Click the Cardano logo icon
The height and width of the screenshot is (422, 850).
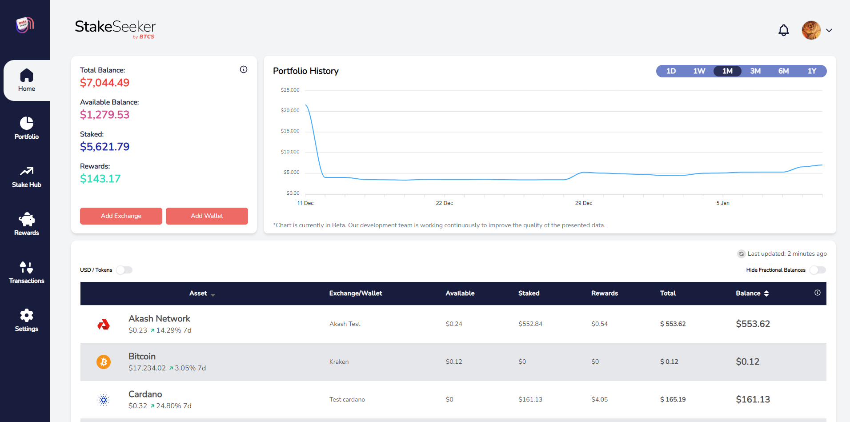click(104, 400)
